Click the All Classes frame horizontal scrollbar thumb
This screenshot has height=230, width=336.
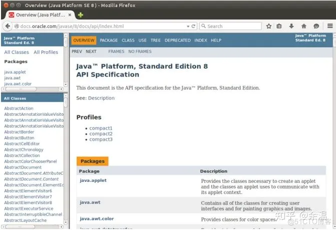[x=20, y=226]
